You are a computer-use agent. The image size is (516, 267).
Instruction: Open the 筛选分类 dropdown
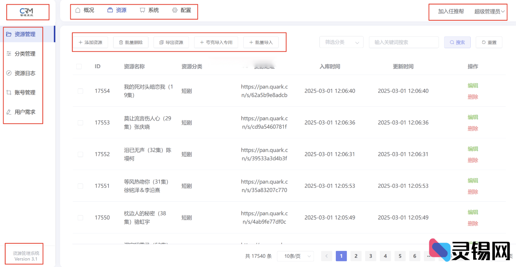[341, 42]
